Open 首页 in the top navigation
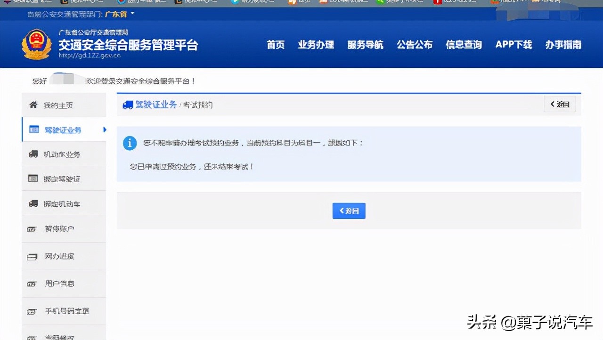Screen dimensions: 603x340 (276, 45)
